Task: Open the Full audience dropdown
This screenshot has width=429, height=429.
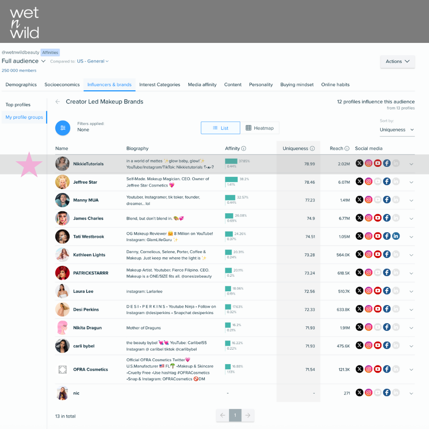Action: (x=24, y=61)
